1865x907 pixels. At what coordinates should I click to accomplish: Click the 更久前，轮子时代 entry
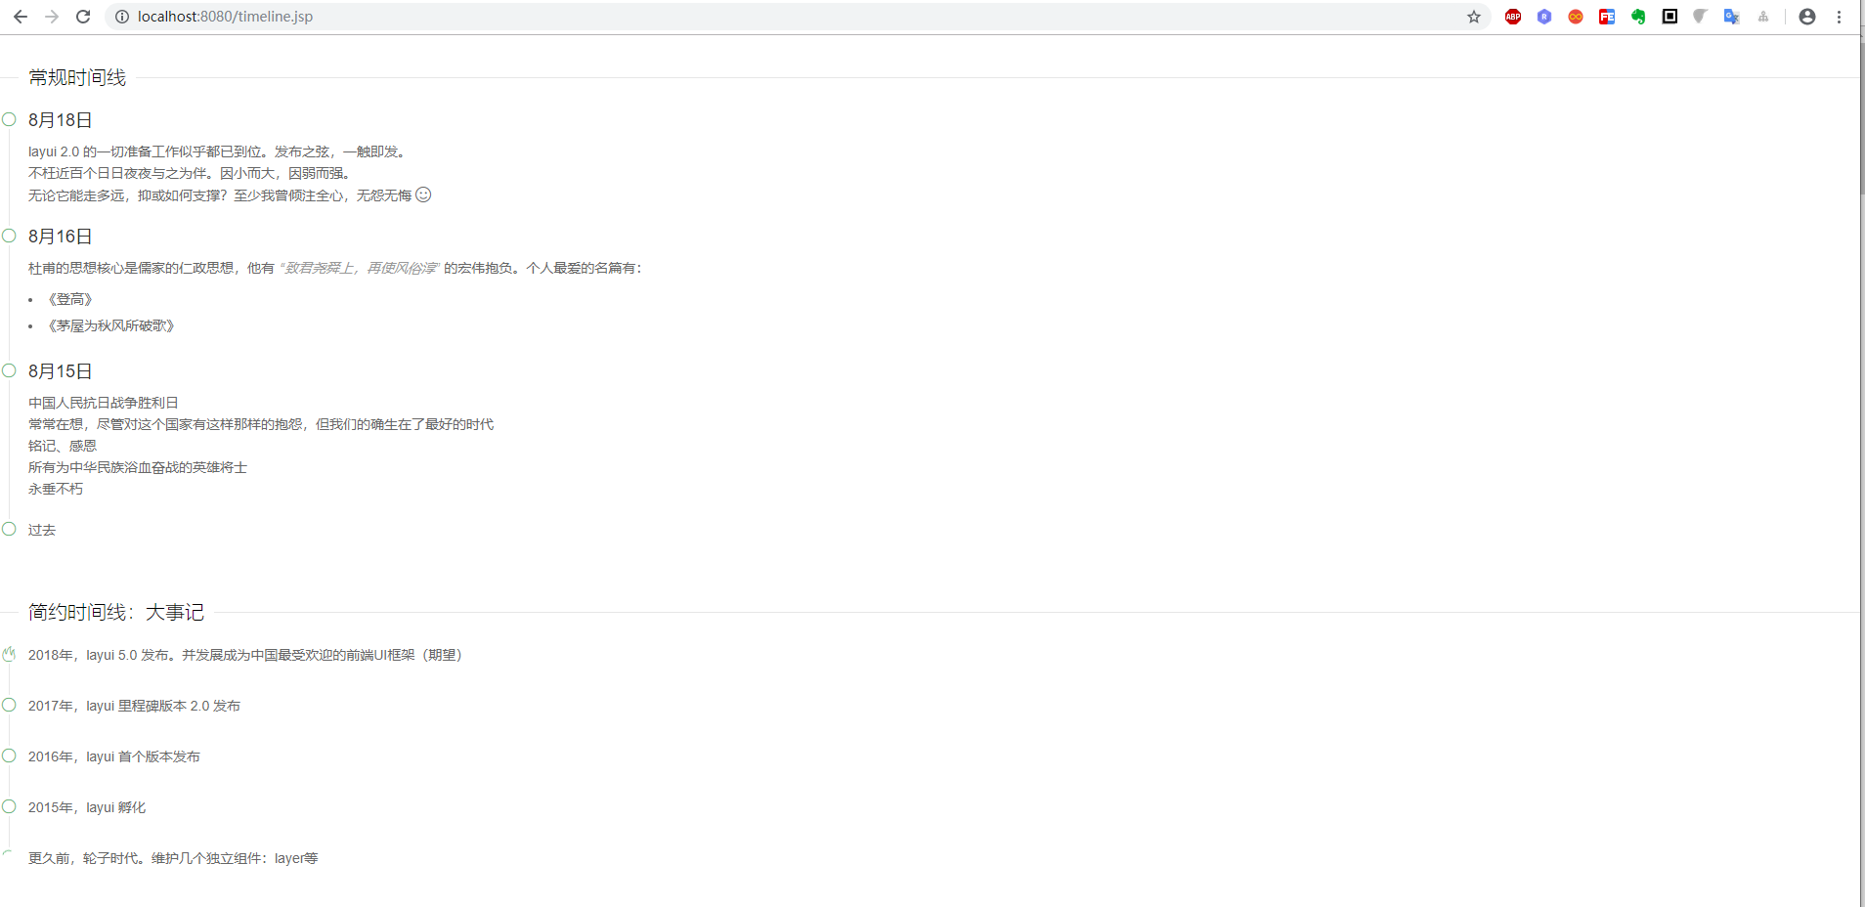click(173, 858)
